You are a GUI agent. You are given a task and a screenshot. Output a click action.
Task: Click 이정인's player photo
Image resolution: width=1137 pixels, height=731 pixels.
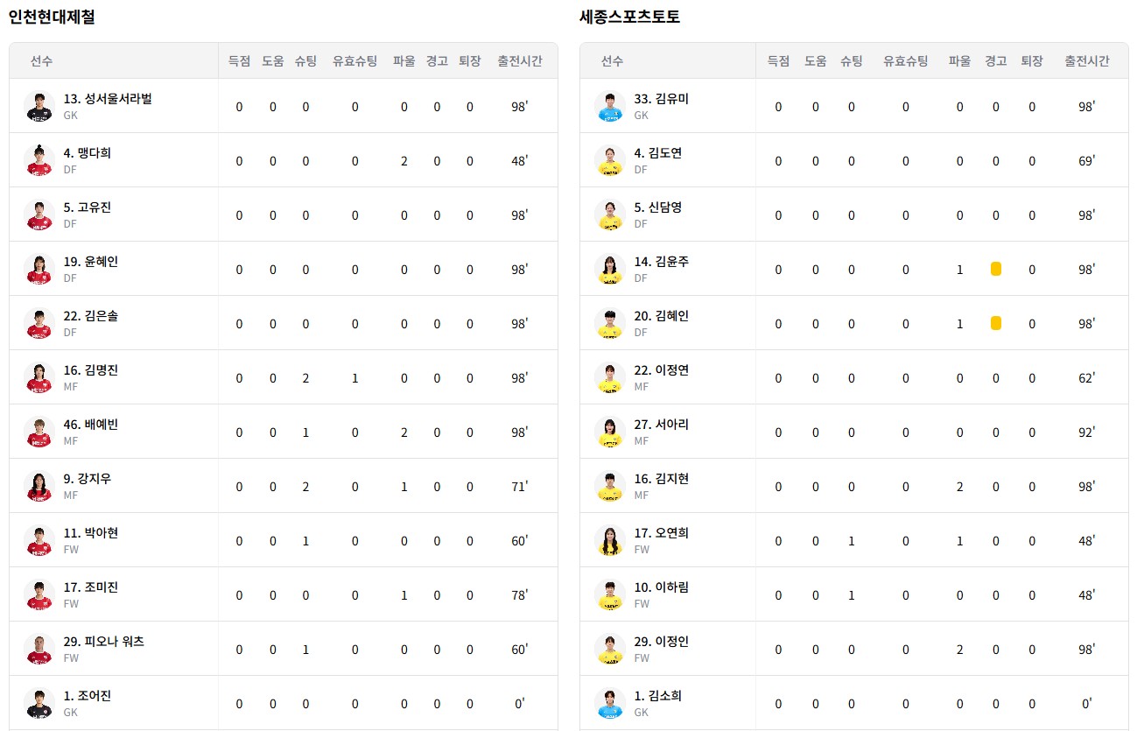[609, 649]
